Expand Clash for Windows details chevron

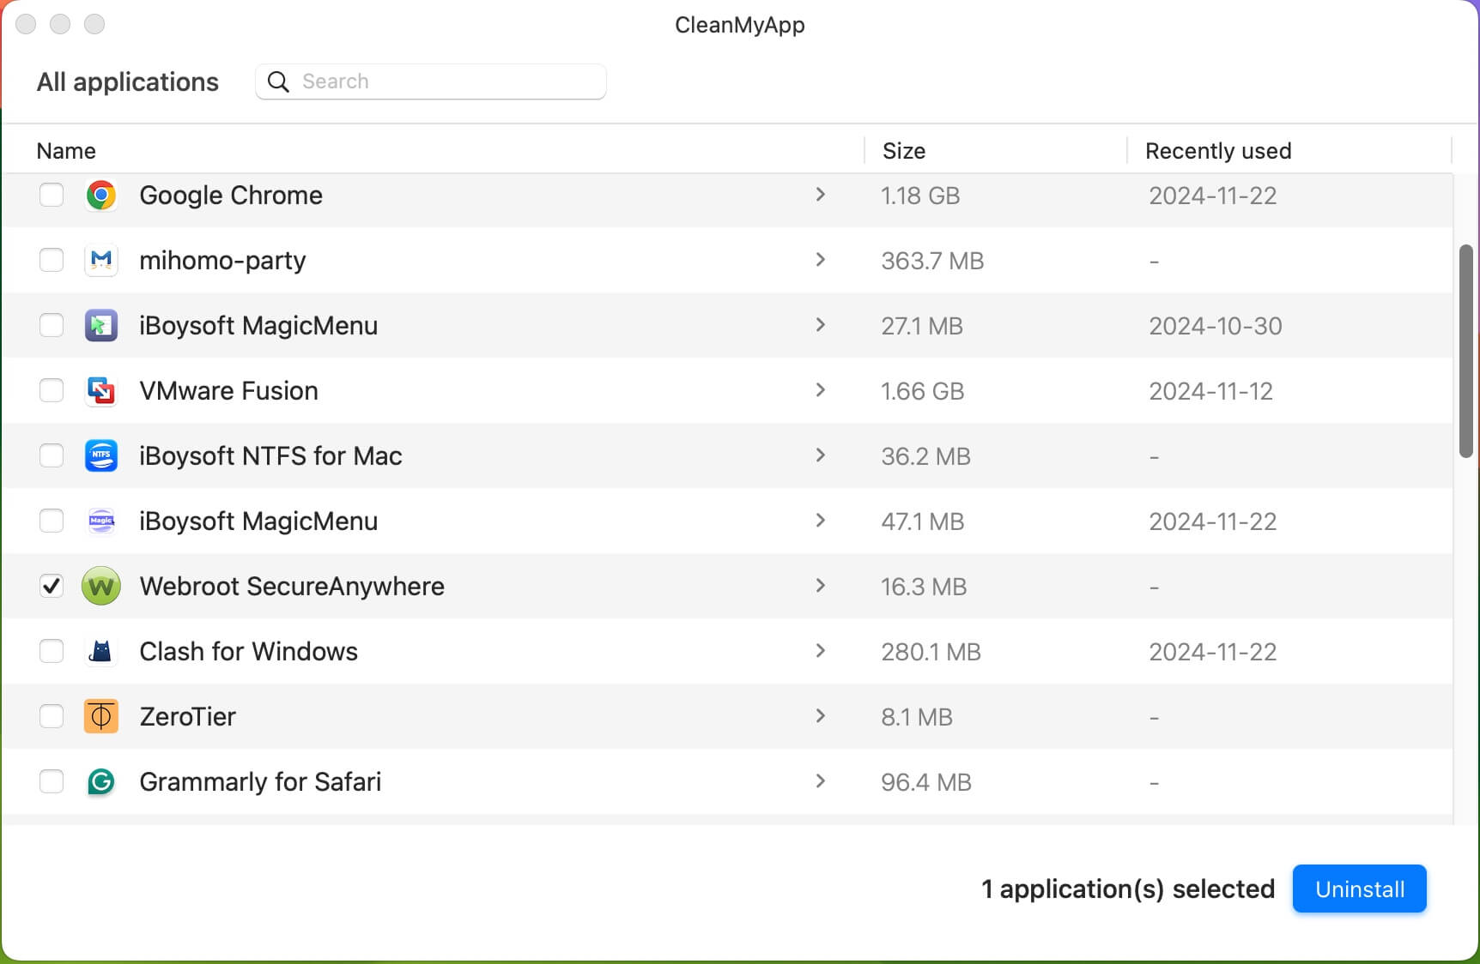(821, 651)
